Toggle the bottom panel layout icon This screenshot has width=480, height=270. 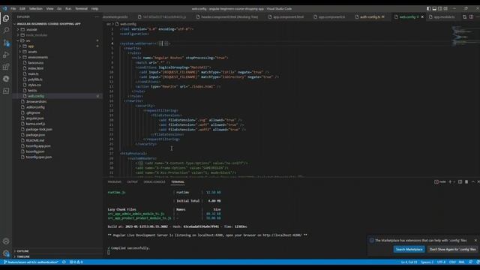[434, 8]
